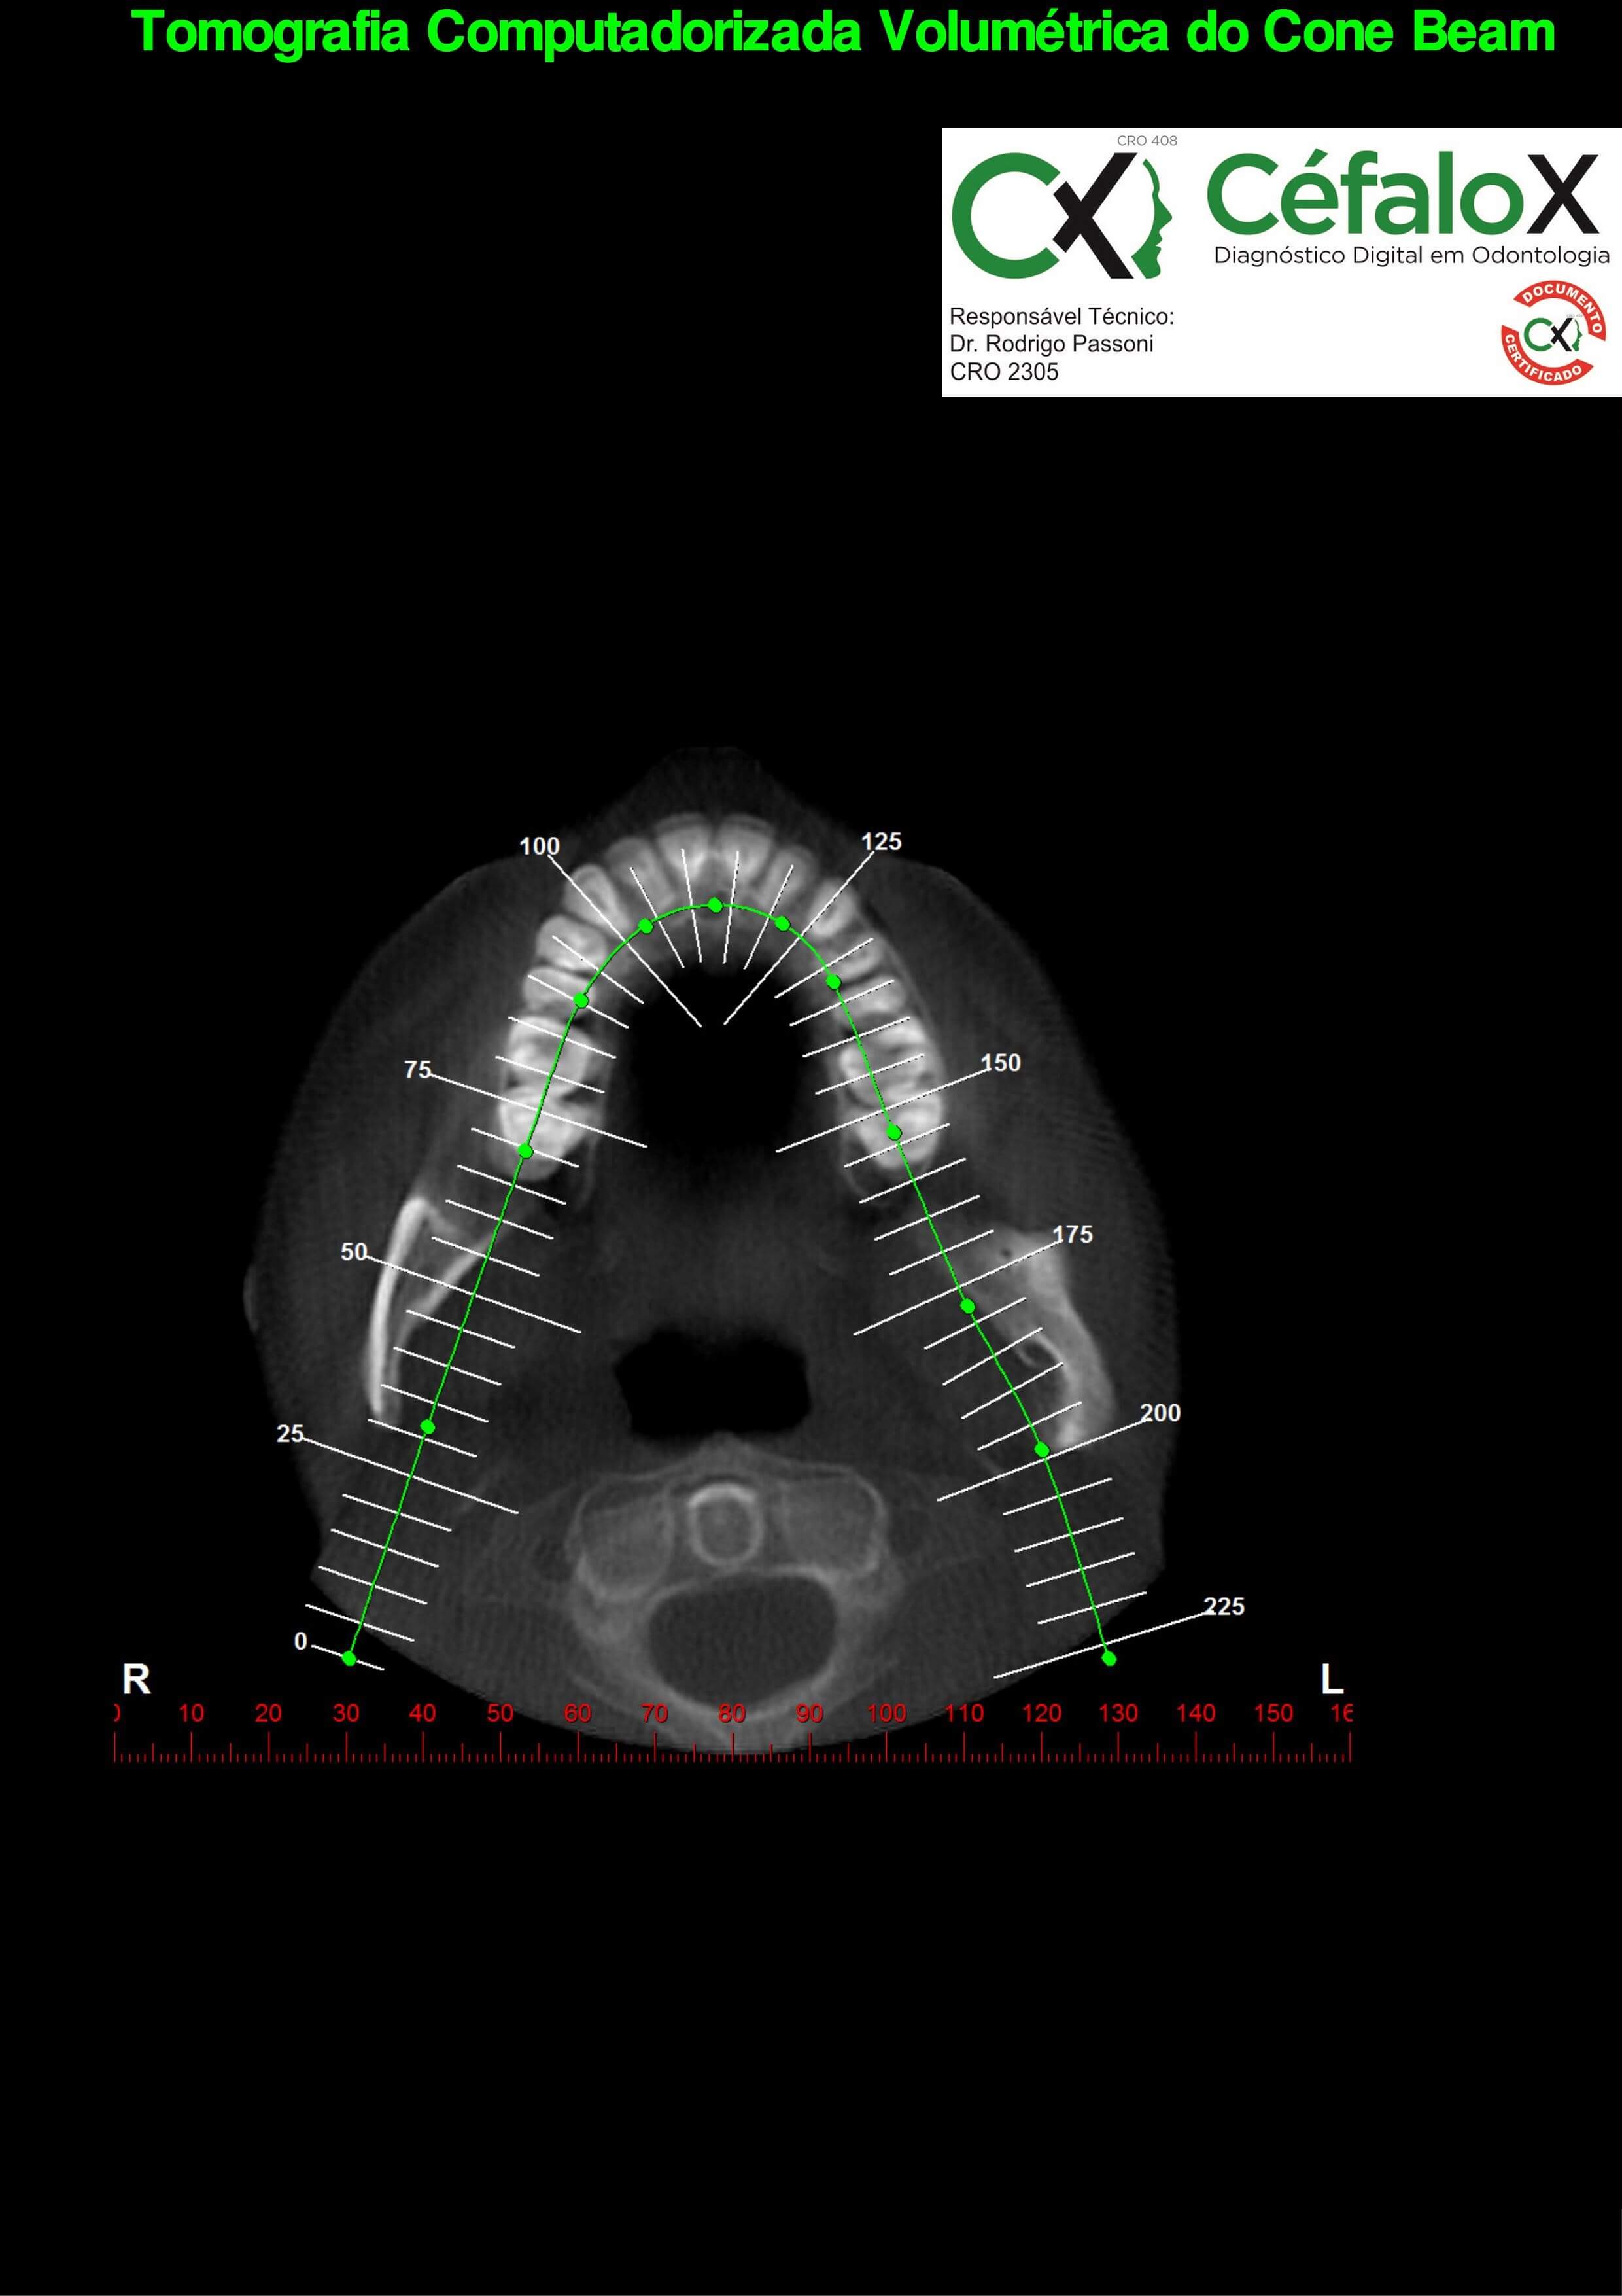Select slice marker labeled 75
Viewport: 1622px width, 2296px height.
pyautogui.click(x=418, y=1070)
